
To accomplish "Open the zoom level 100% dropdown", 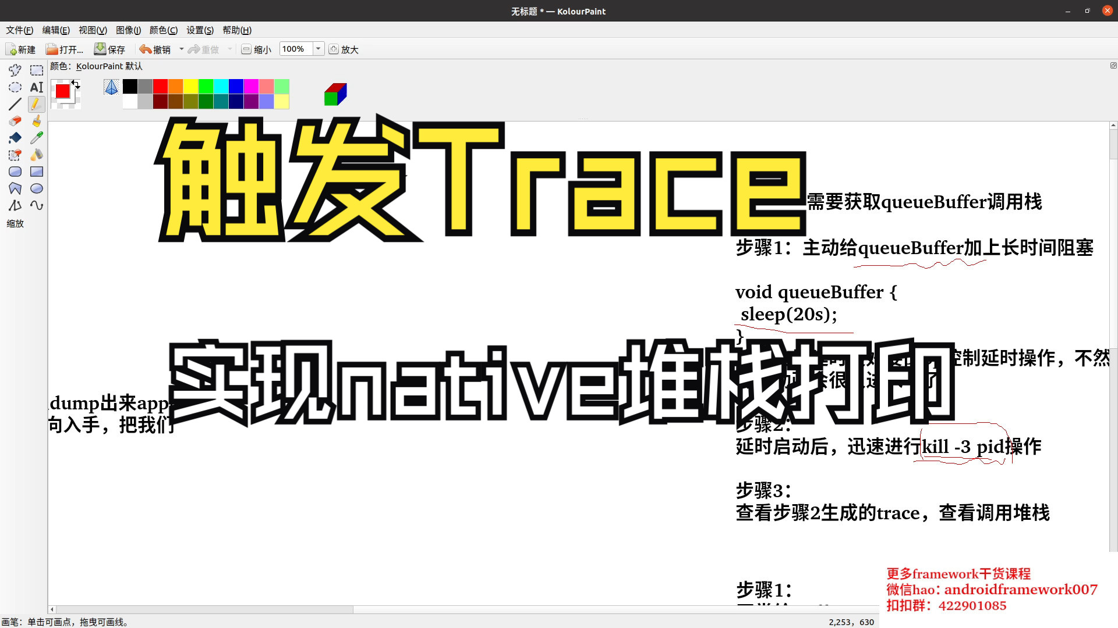I will [318, 49].
